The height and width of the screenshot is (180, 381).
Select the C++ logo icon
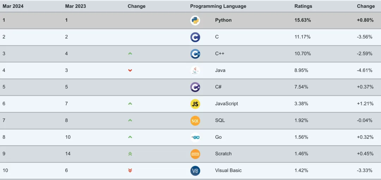click(195, 54)
